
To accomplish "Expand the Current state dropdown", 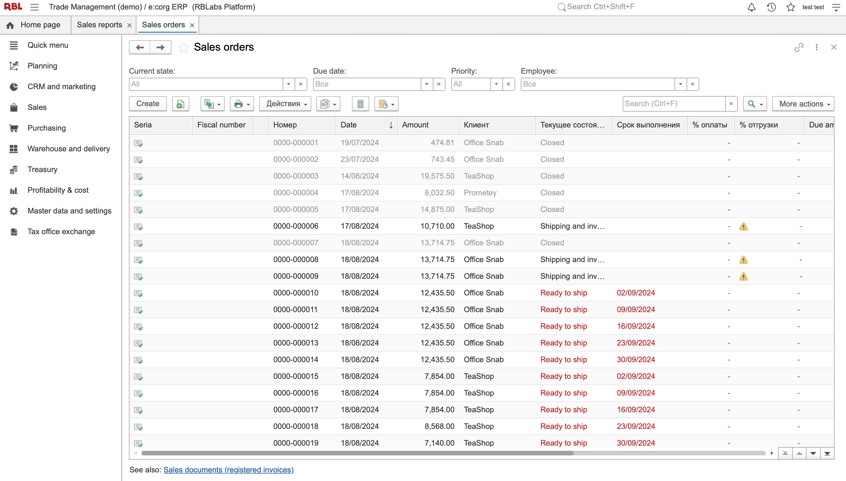I will click(x=288, y=84).
